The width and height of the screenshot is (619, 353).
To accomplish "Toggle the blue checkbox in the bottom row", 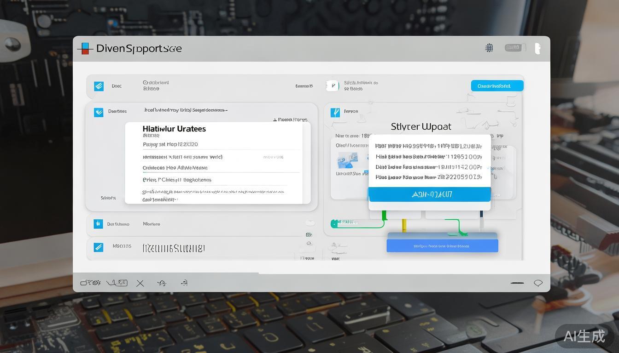I will click(98, 247).
